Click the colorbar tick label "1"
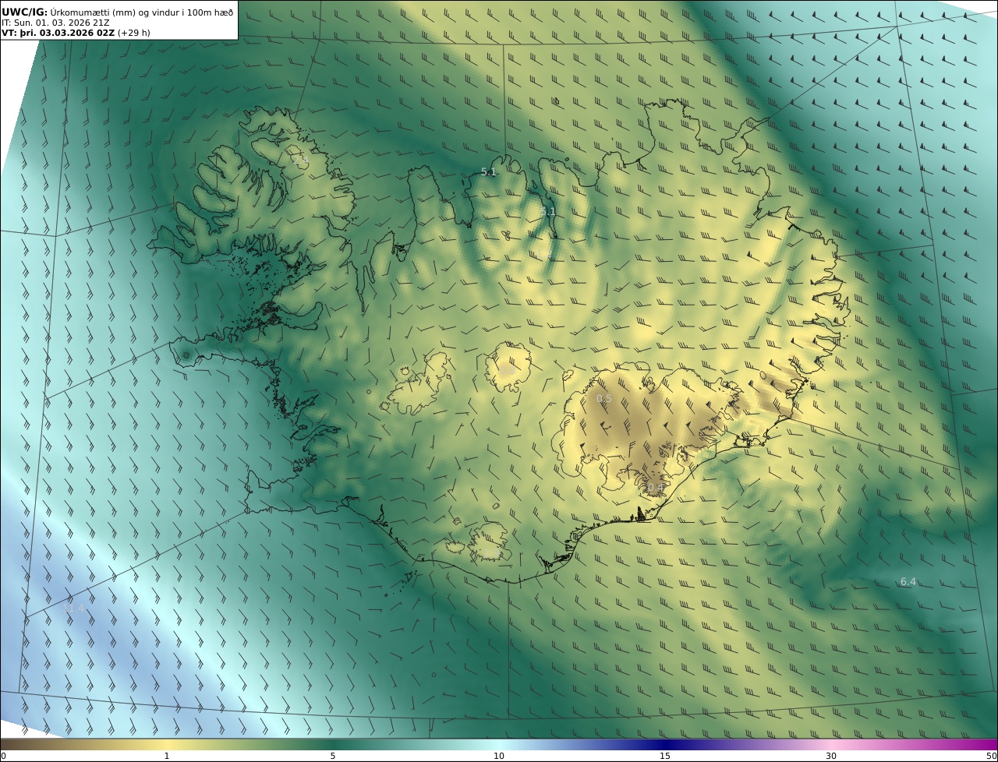 167,756
